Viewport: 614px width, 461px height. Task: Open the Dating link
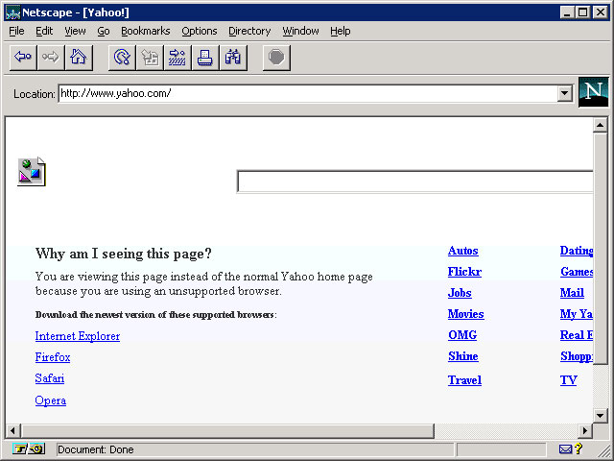tap(577, 251)
